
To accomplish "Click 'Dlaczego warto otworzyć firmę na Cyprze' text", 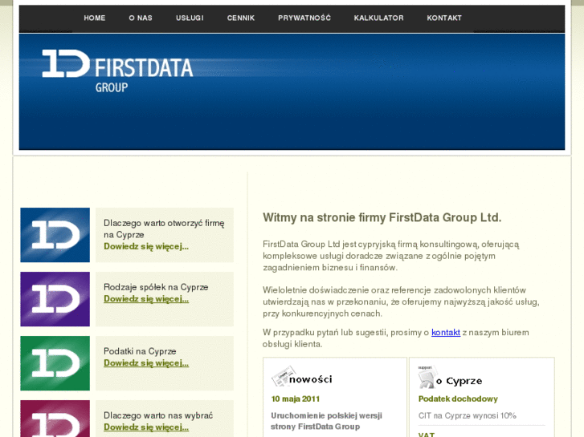I will [x=164, y=229].
